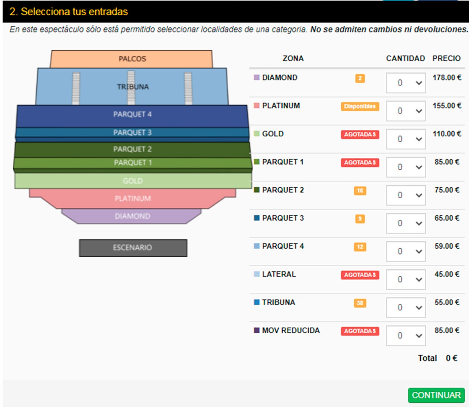Screen dimensions: 469x407
Task: Click the PLATINUM zone name in the table
Action: tap(281, 106)
